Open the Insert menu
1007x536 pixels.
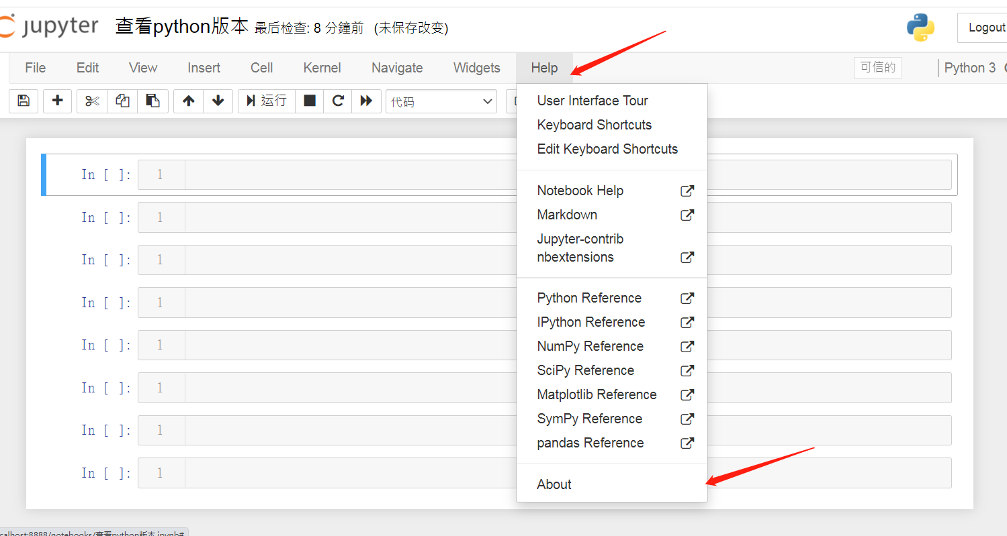pos(204,68)
